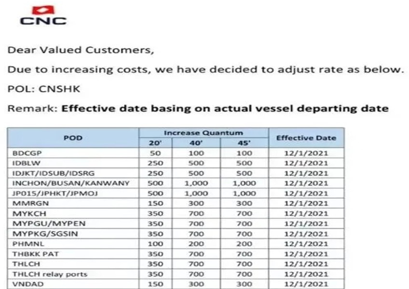This screenshot has width=409, height=289.
Task: Click the BDCGP row label
Action: (x=25, y=153)
